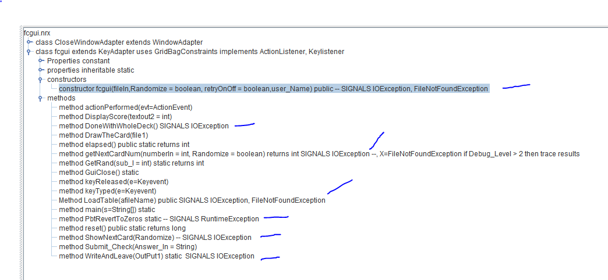Screen dimensions: 608x280
Task: Expand the Properties constant node
Action: click(x=41, y=61)
